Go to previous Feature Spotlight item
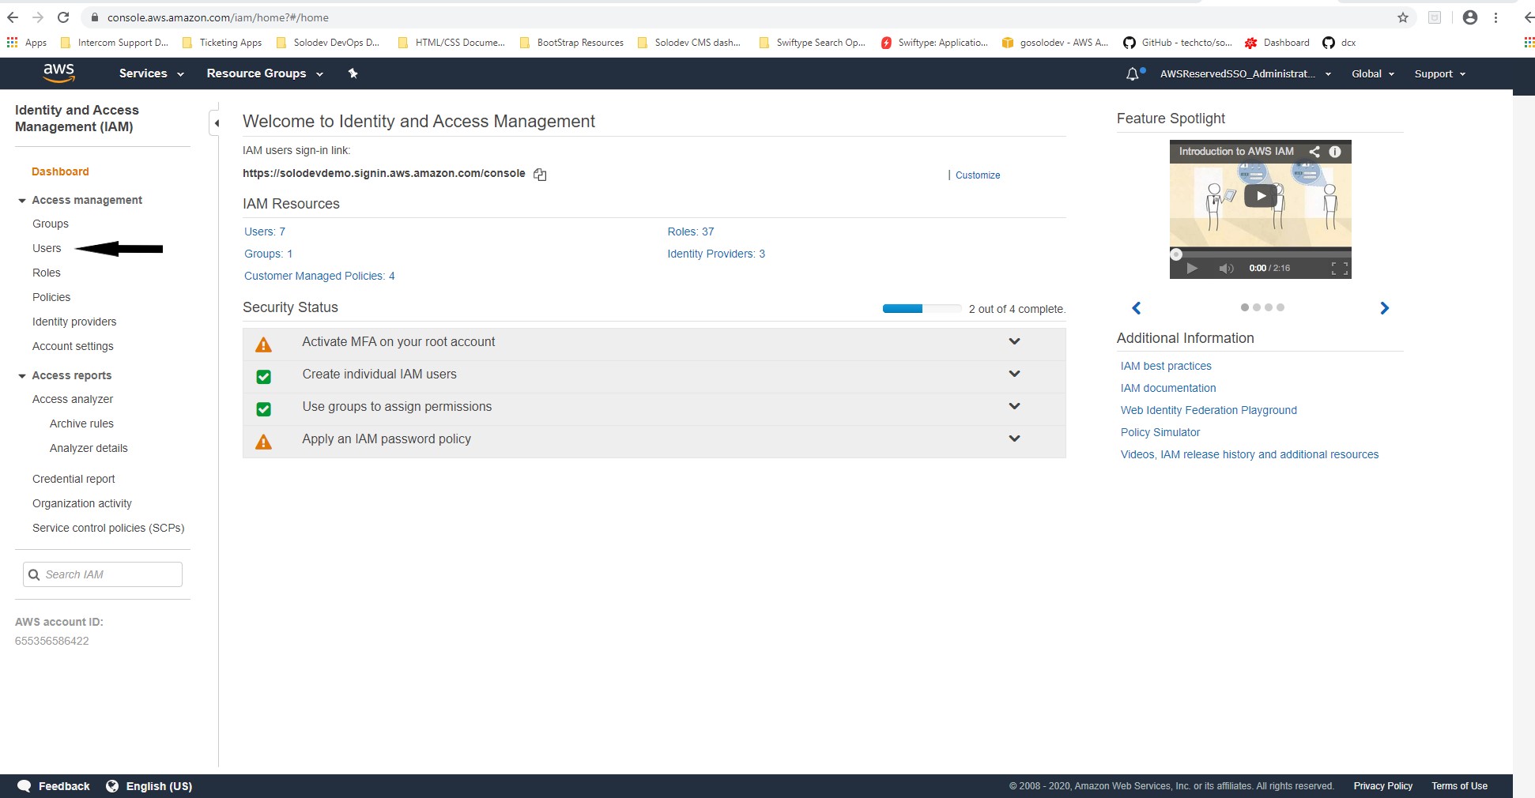The height and width of the screenshot is (798, 1535). 1137,308
